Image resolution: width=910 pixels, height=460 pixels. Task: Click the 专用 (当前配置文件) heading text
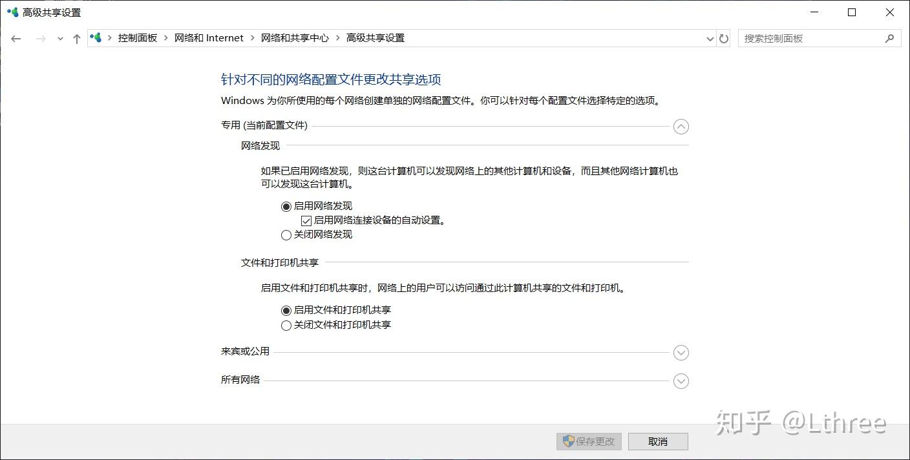[x=264, y=125]
